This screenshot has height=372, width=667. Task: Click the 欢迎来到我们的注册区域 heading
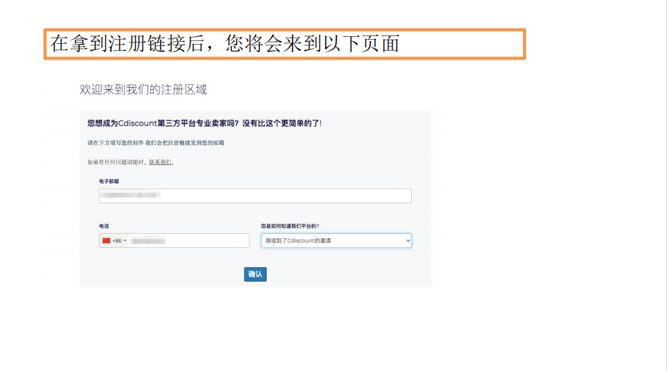point(143,90)
